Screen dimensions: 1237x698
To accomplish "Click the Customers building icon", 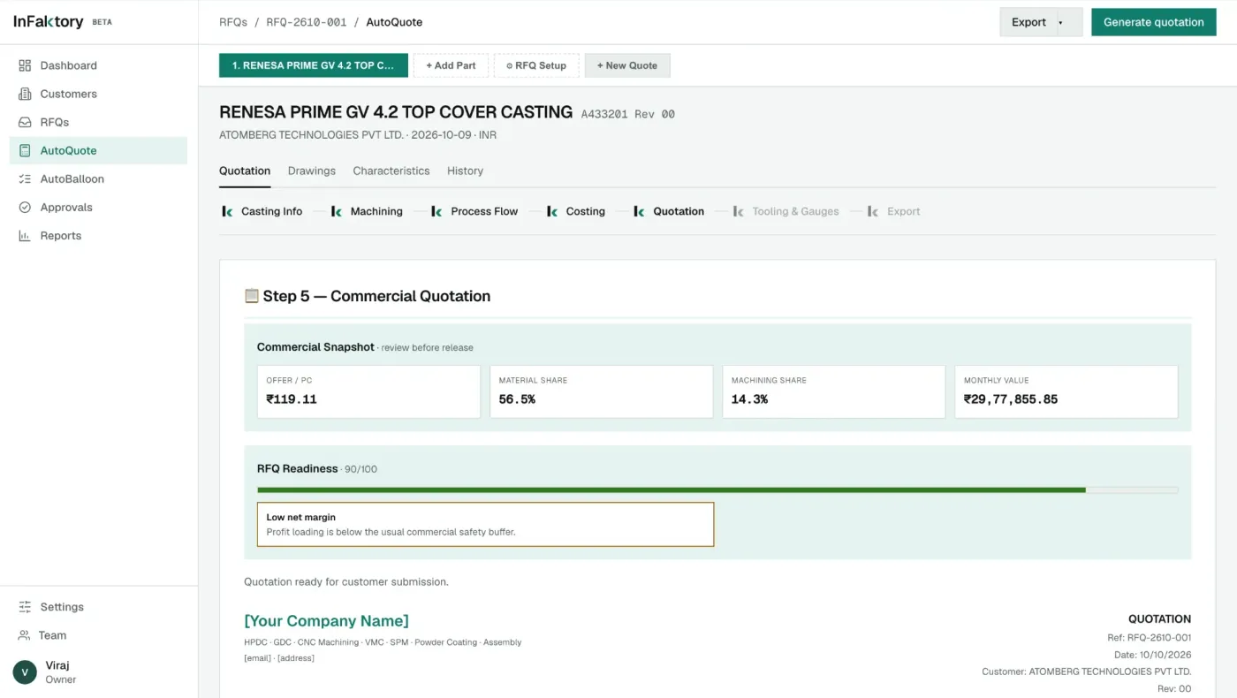I will click(25, 94).
